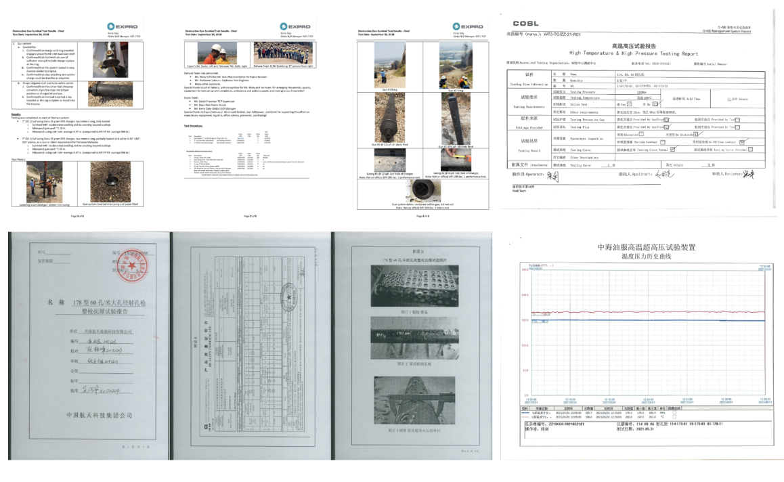Open Dahana team group photo
Image resolution: width=784 pixels, height=482 pixels.
[x=283, y=53]
